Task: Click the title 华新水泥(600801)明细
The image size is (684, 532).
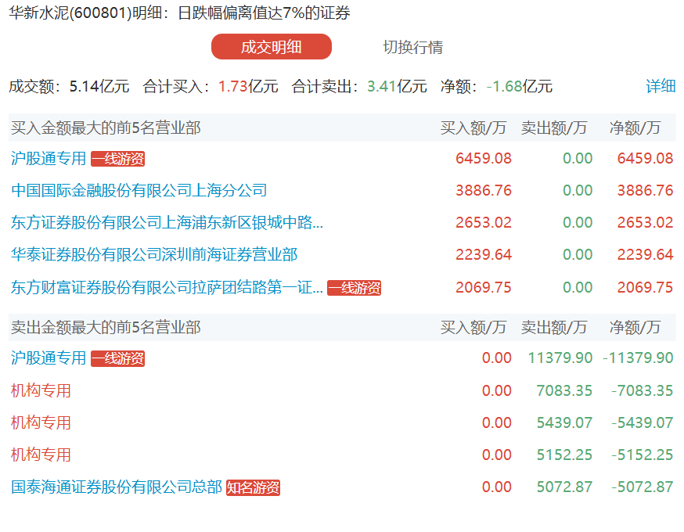Action: 85,13
